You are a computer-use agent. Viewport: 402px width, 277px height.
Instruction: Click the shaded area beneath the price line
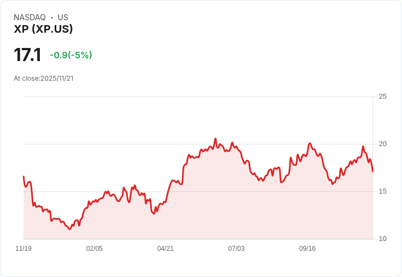pos(218,207)
